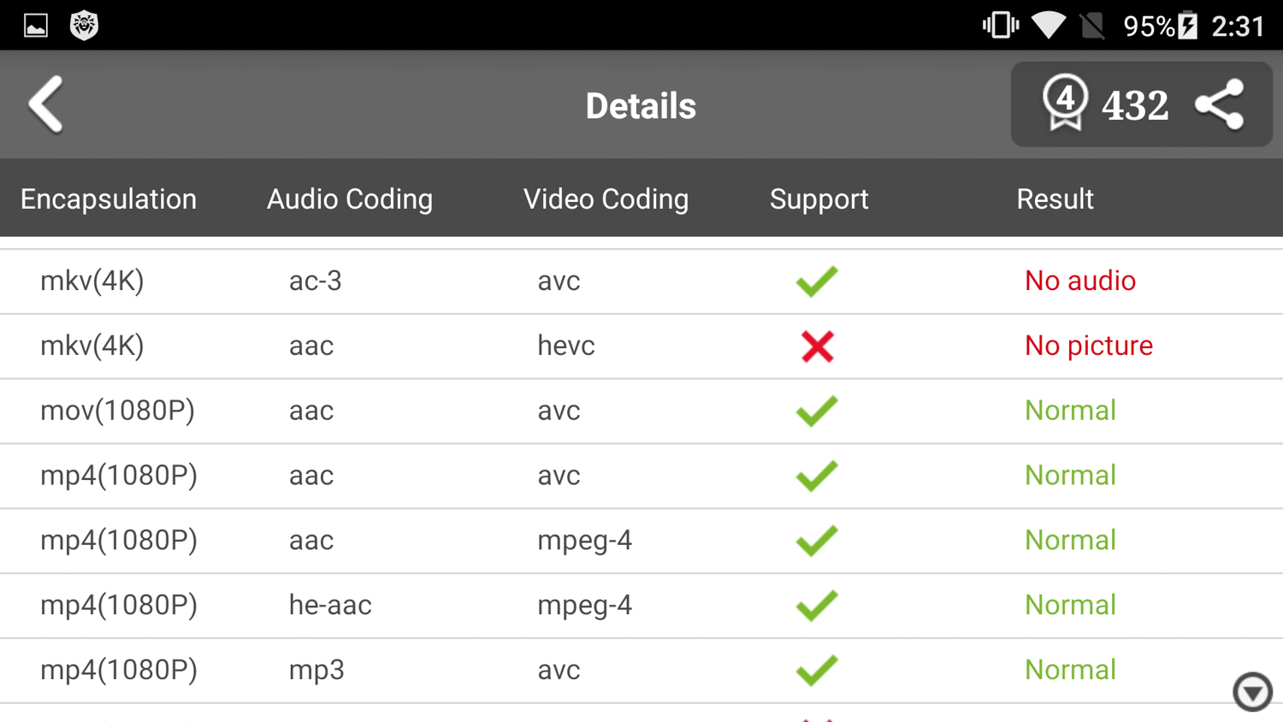Select the mov(1080P) row label
This screenshot has height=722, width=1283.
pyautogui.click(x=117, y=411)
